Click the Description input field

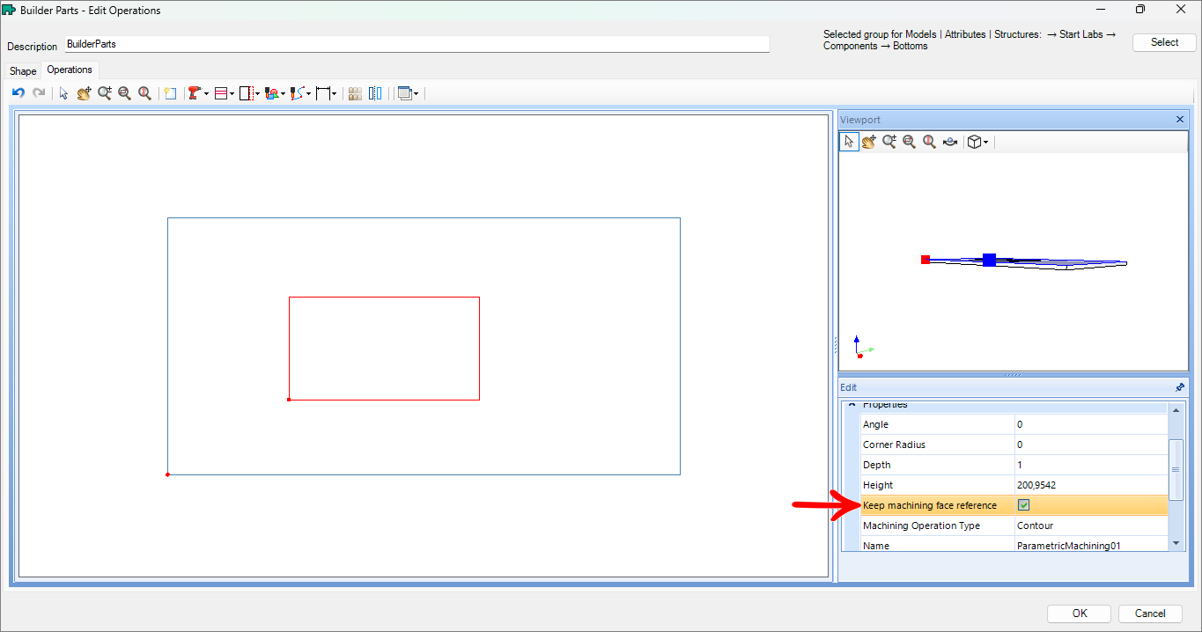click(x=417, y=44)
